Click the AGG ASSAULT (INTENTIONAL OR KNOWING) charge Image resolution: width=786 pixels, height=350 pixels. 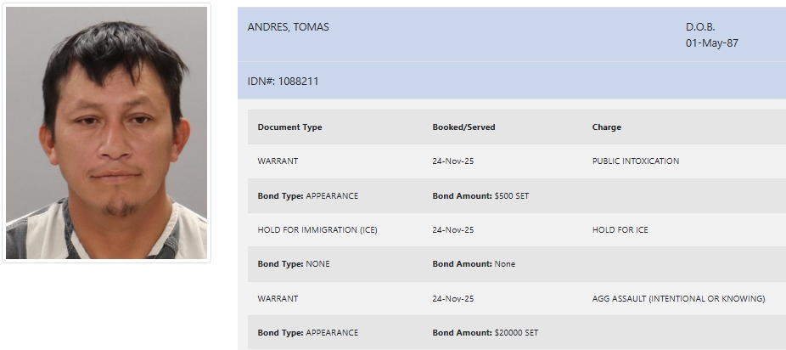click(678, 299)
